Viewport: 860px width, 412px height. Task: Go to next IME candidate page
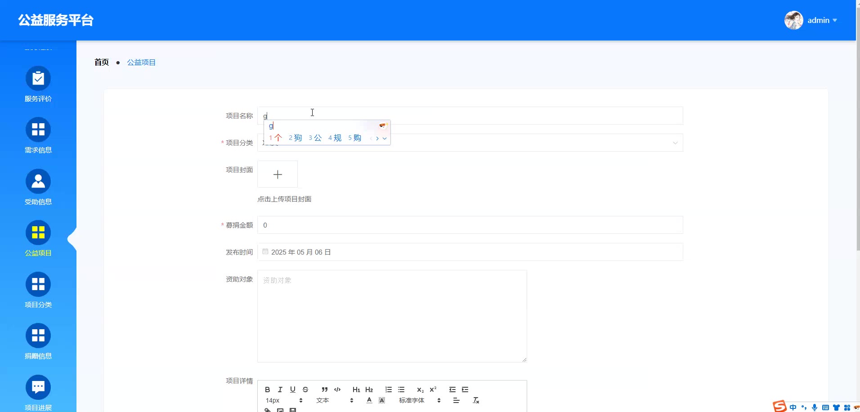(x=377, y=139)
